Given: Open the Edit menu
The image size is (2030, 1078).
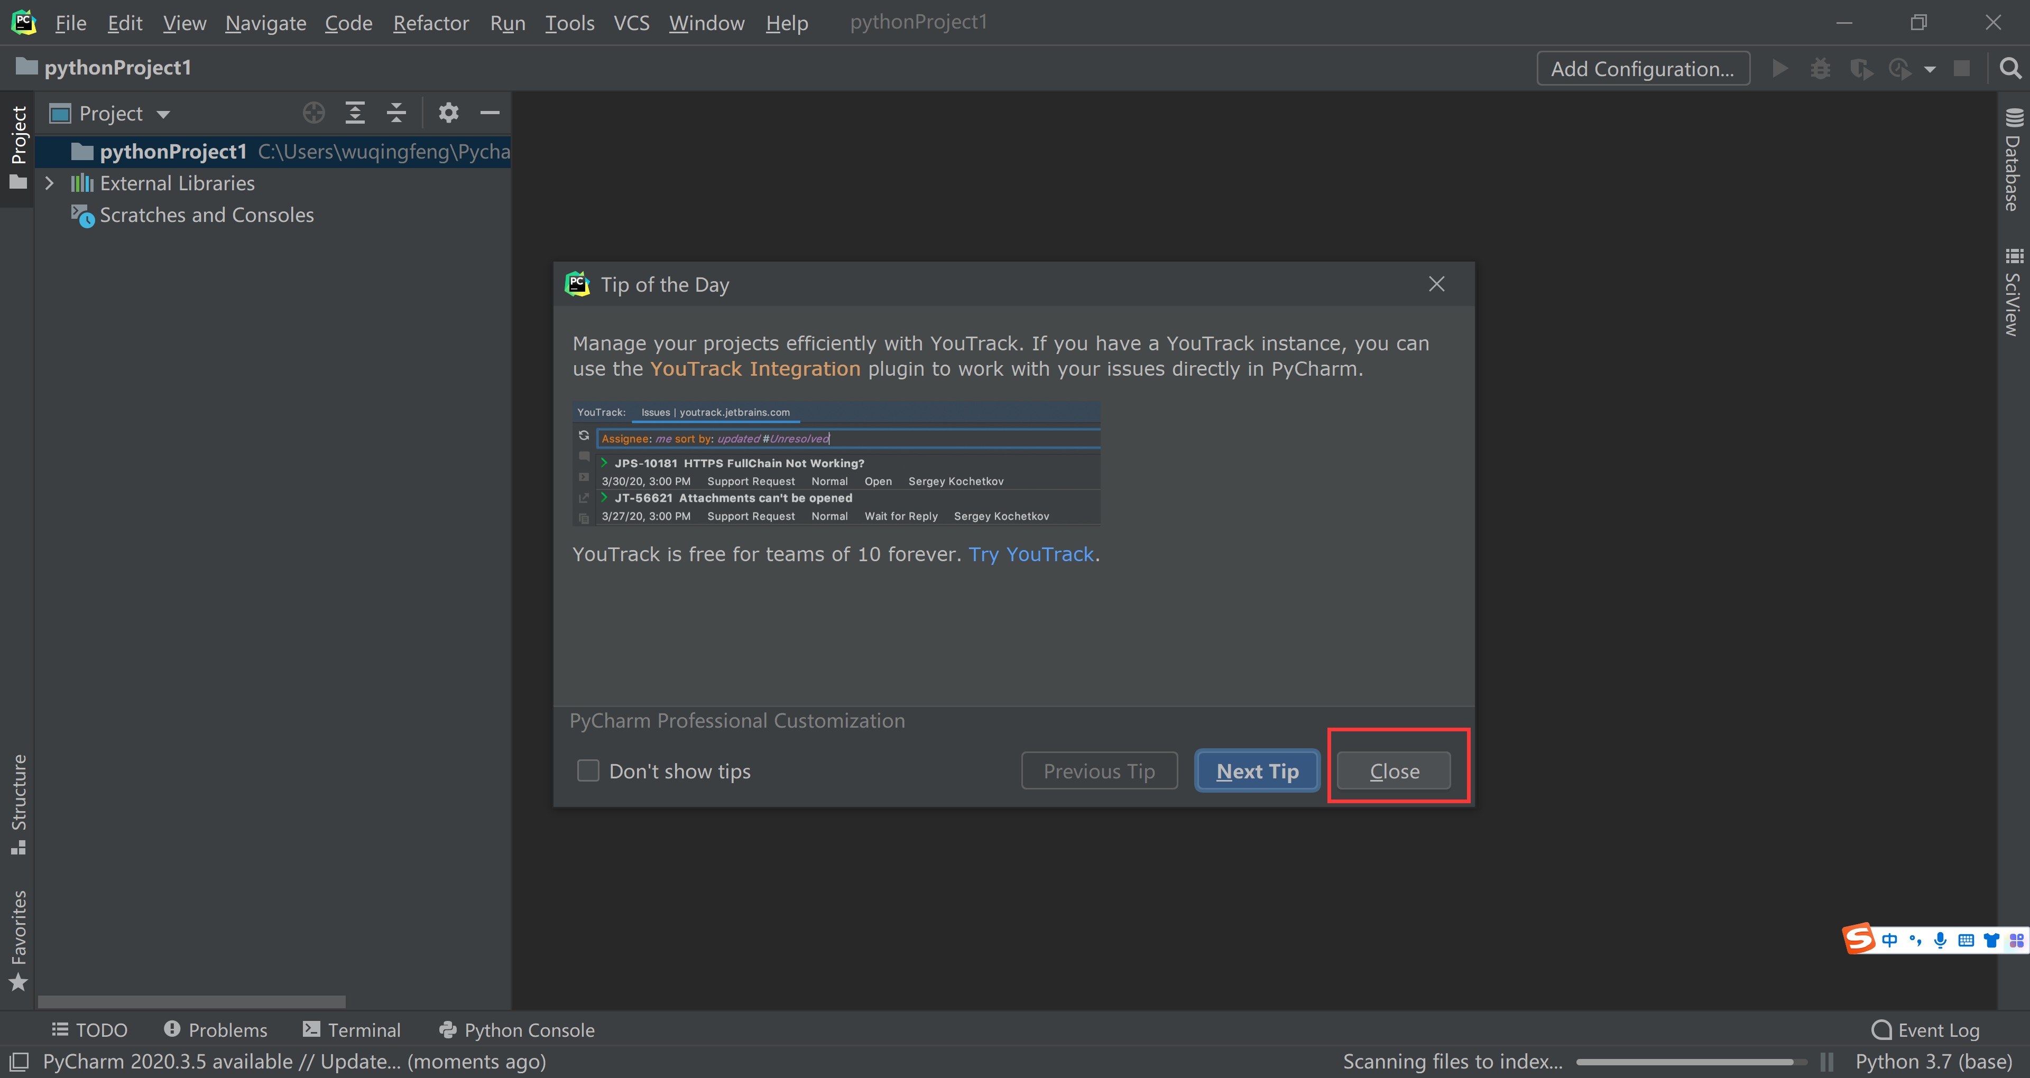Looking at the screenshot, I should (x=125, y=23).
